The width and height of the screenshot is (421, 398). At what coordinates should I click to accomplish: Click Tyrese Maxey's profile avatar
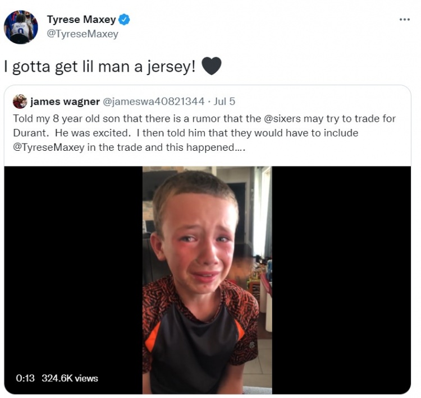pos(21,27)
